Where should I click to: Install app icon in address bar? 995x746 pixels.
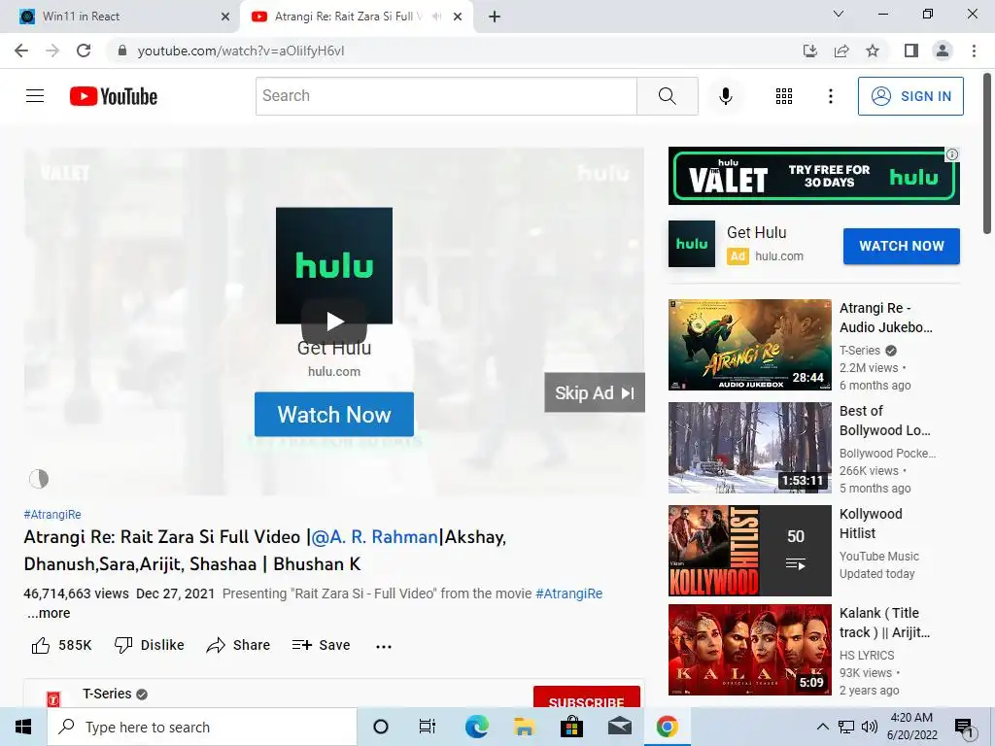(809, 51)
